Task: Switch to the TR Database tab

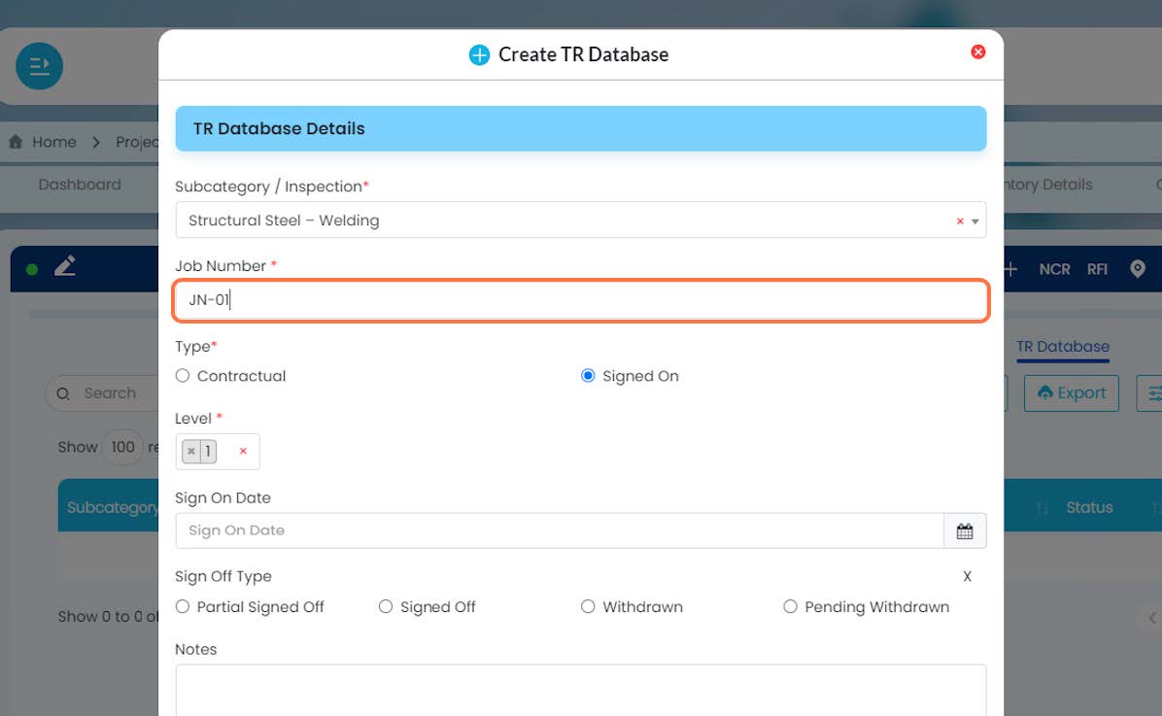Action: coord(1063,347)
